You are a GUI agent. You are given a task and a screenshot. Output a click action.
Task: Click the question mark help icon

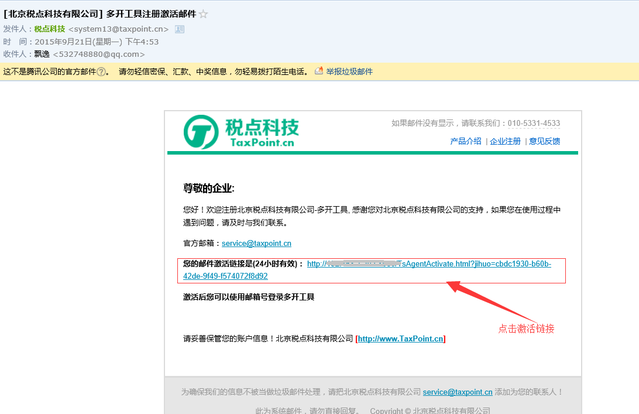[101, 72]
